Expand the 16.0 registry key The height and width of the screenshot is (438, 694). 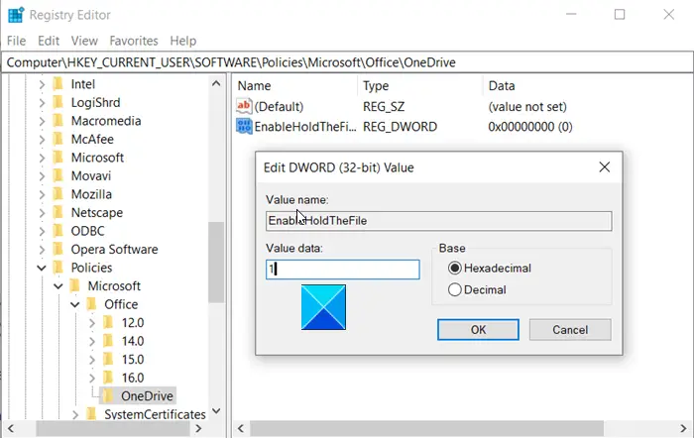[x=92, y=378]
